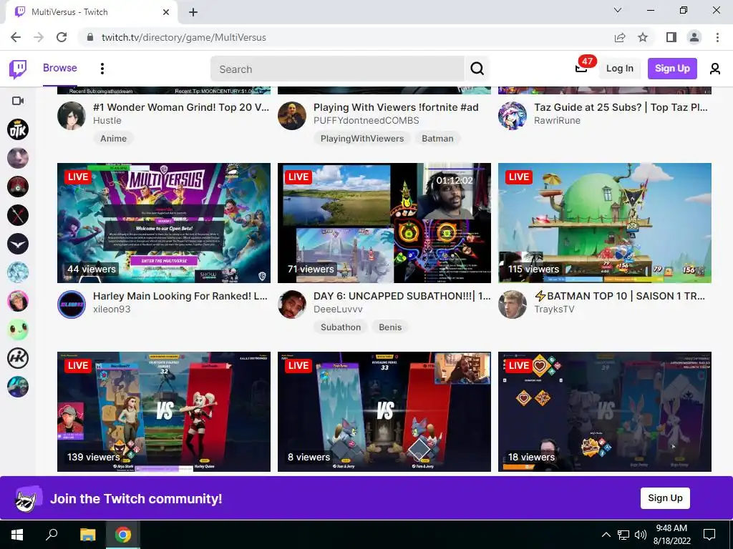
Task: Click the DeeeLuvvv channel name
Action: [338, 309]
